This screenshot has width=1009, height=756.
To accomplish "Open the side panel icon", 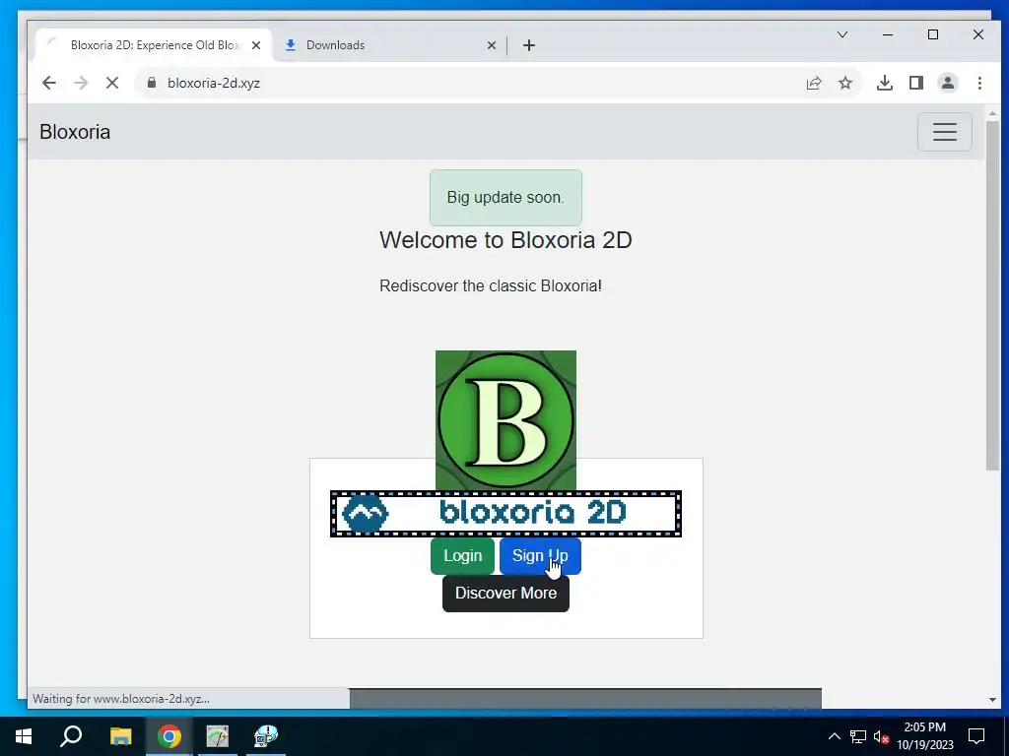I will coord(916,83).
